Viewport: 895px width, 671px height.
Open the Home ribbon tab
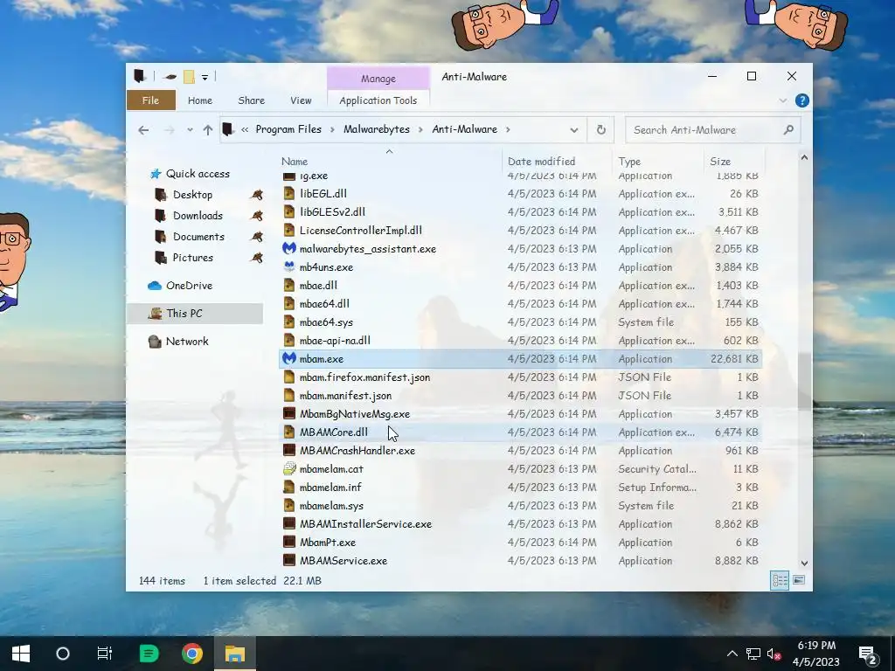(200, 100)
